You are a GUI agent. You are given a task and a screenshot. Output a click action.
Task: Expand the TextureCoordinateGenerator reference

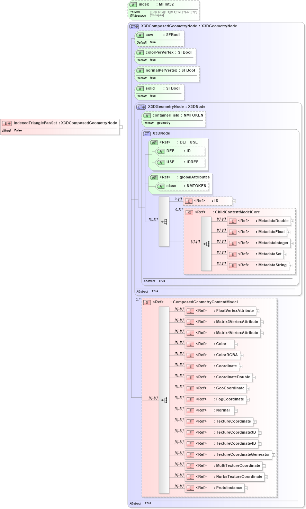[x=273, y=455]
